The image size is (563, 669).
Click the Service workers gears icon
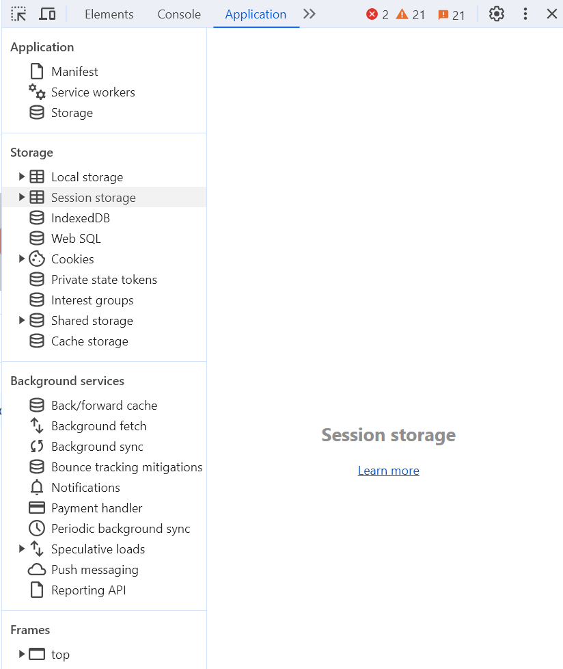pos(37,92)
